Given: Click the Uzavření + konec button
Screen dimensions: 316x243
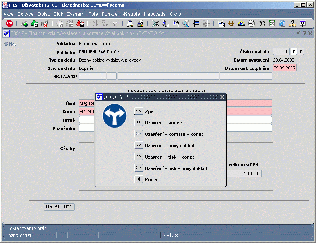Looking at the screenshot, I should point(139,122).
